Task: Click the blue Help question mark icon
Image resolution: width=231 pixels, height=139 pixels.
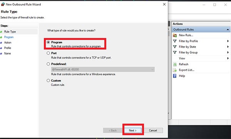Action: click(175, 76)
